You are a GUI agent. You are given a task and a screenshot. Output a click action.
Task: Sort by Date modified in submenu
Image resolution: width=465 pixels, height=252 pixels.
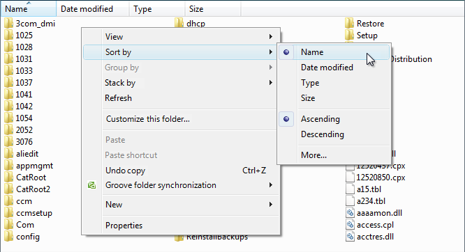[x=334, y=68]
